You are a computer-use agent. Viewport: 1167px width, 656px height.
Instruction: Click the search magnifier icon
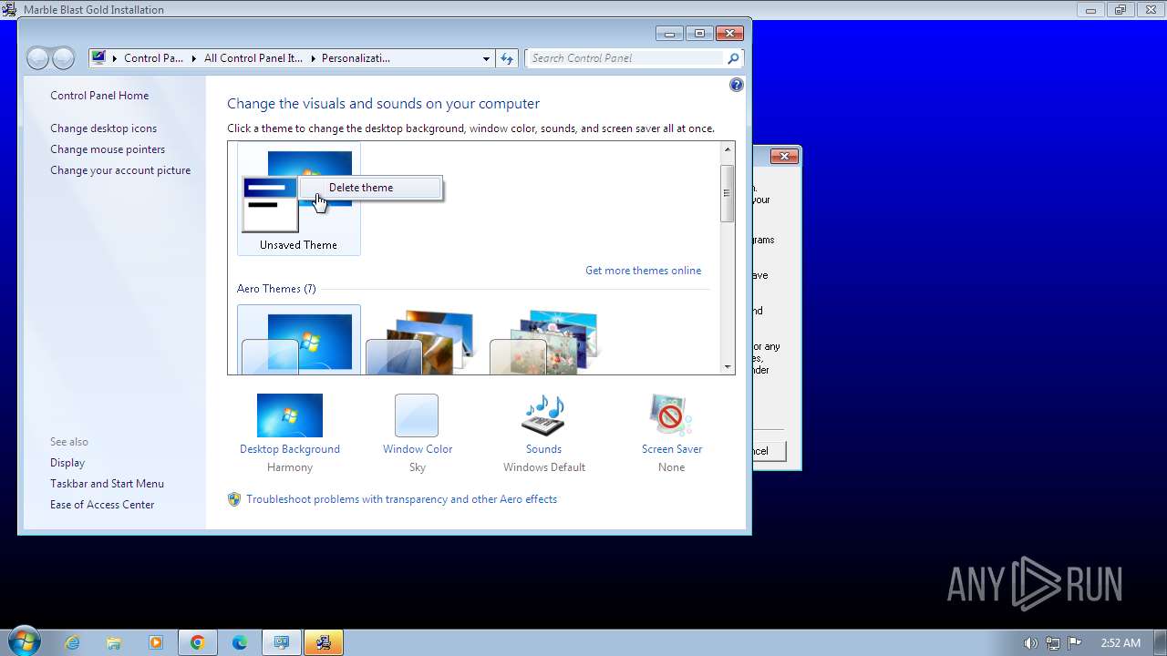tap(733, 58)
